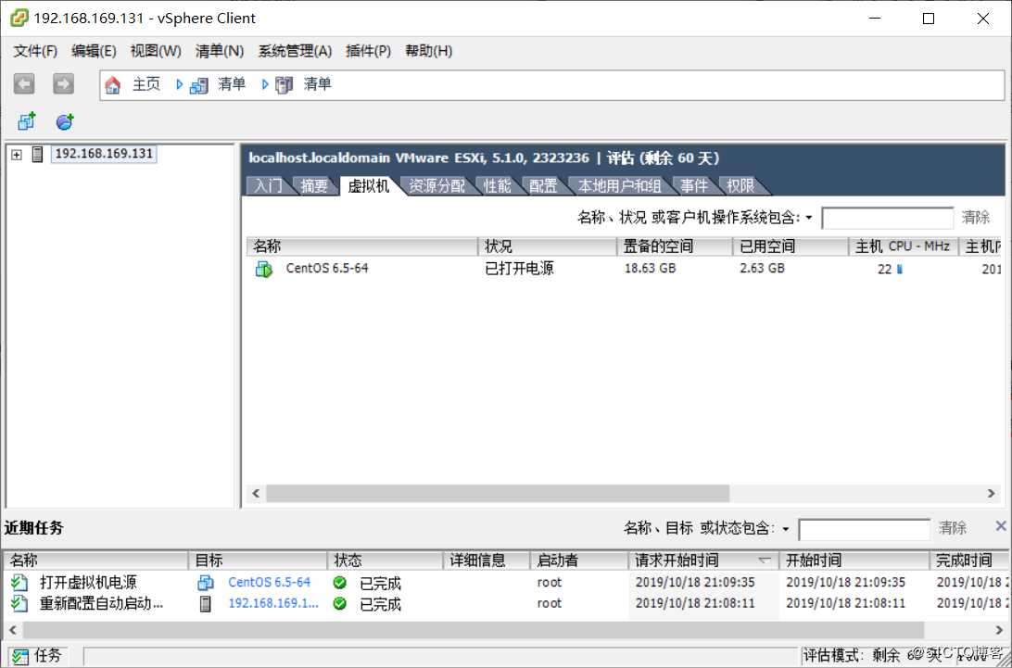Screen dimensions: 1012x668
Task: Click the 任务 icon in the status bar
Action: (19, 655)
